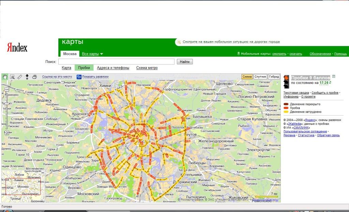Click the 17:24 time link
Image resolution: width=349 pixels, height=212 pixels.
tap(324, 83)
